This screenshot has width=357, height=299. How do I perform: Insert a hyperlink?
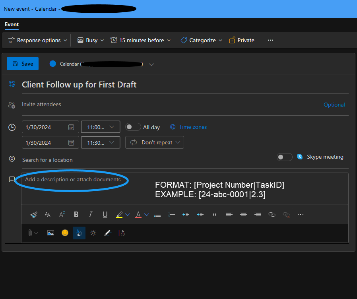click(x=272, y=215)
